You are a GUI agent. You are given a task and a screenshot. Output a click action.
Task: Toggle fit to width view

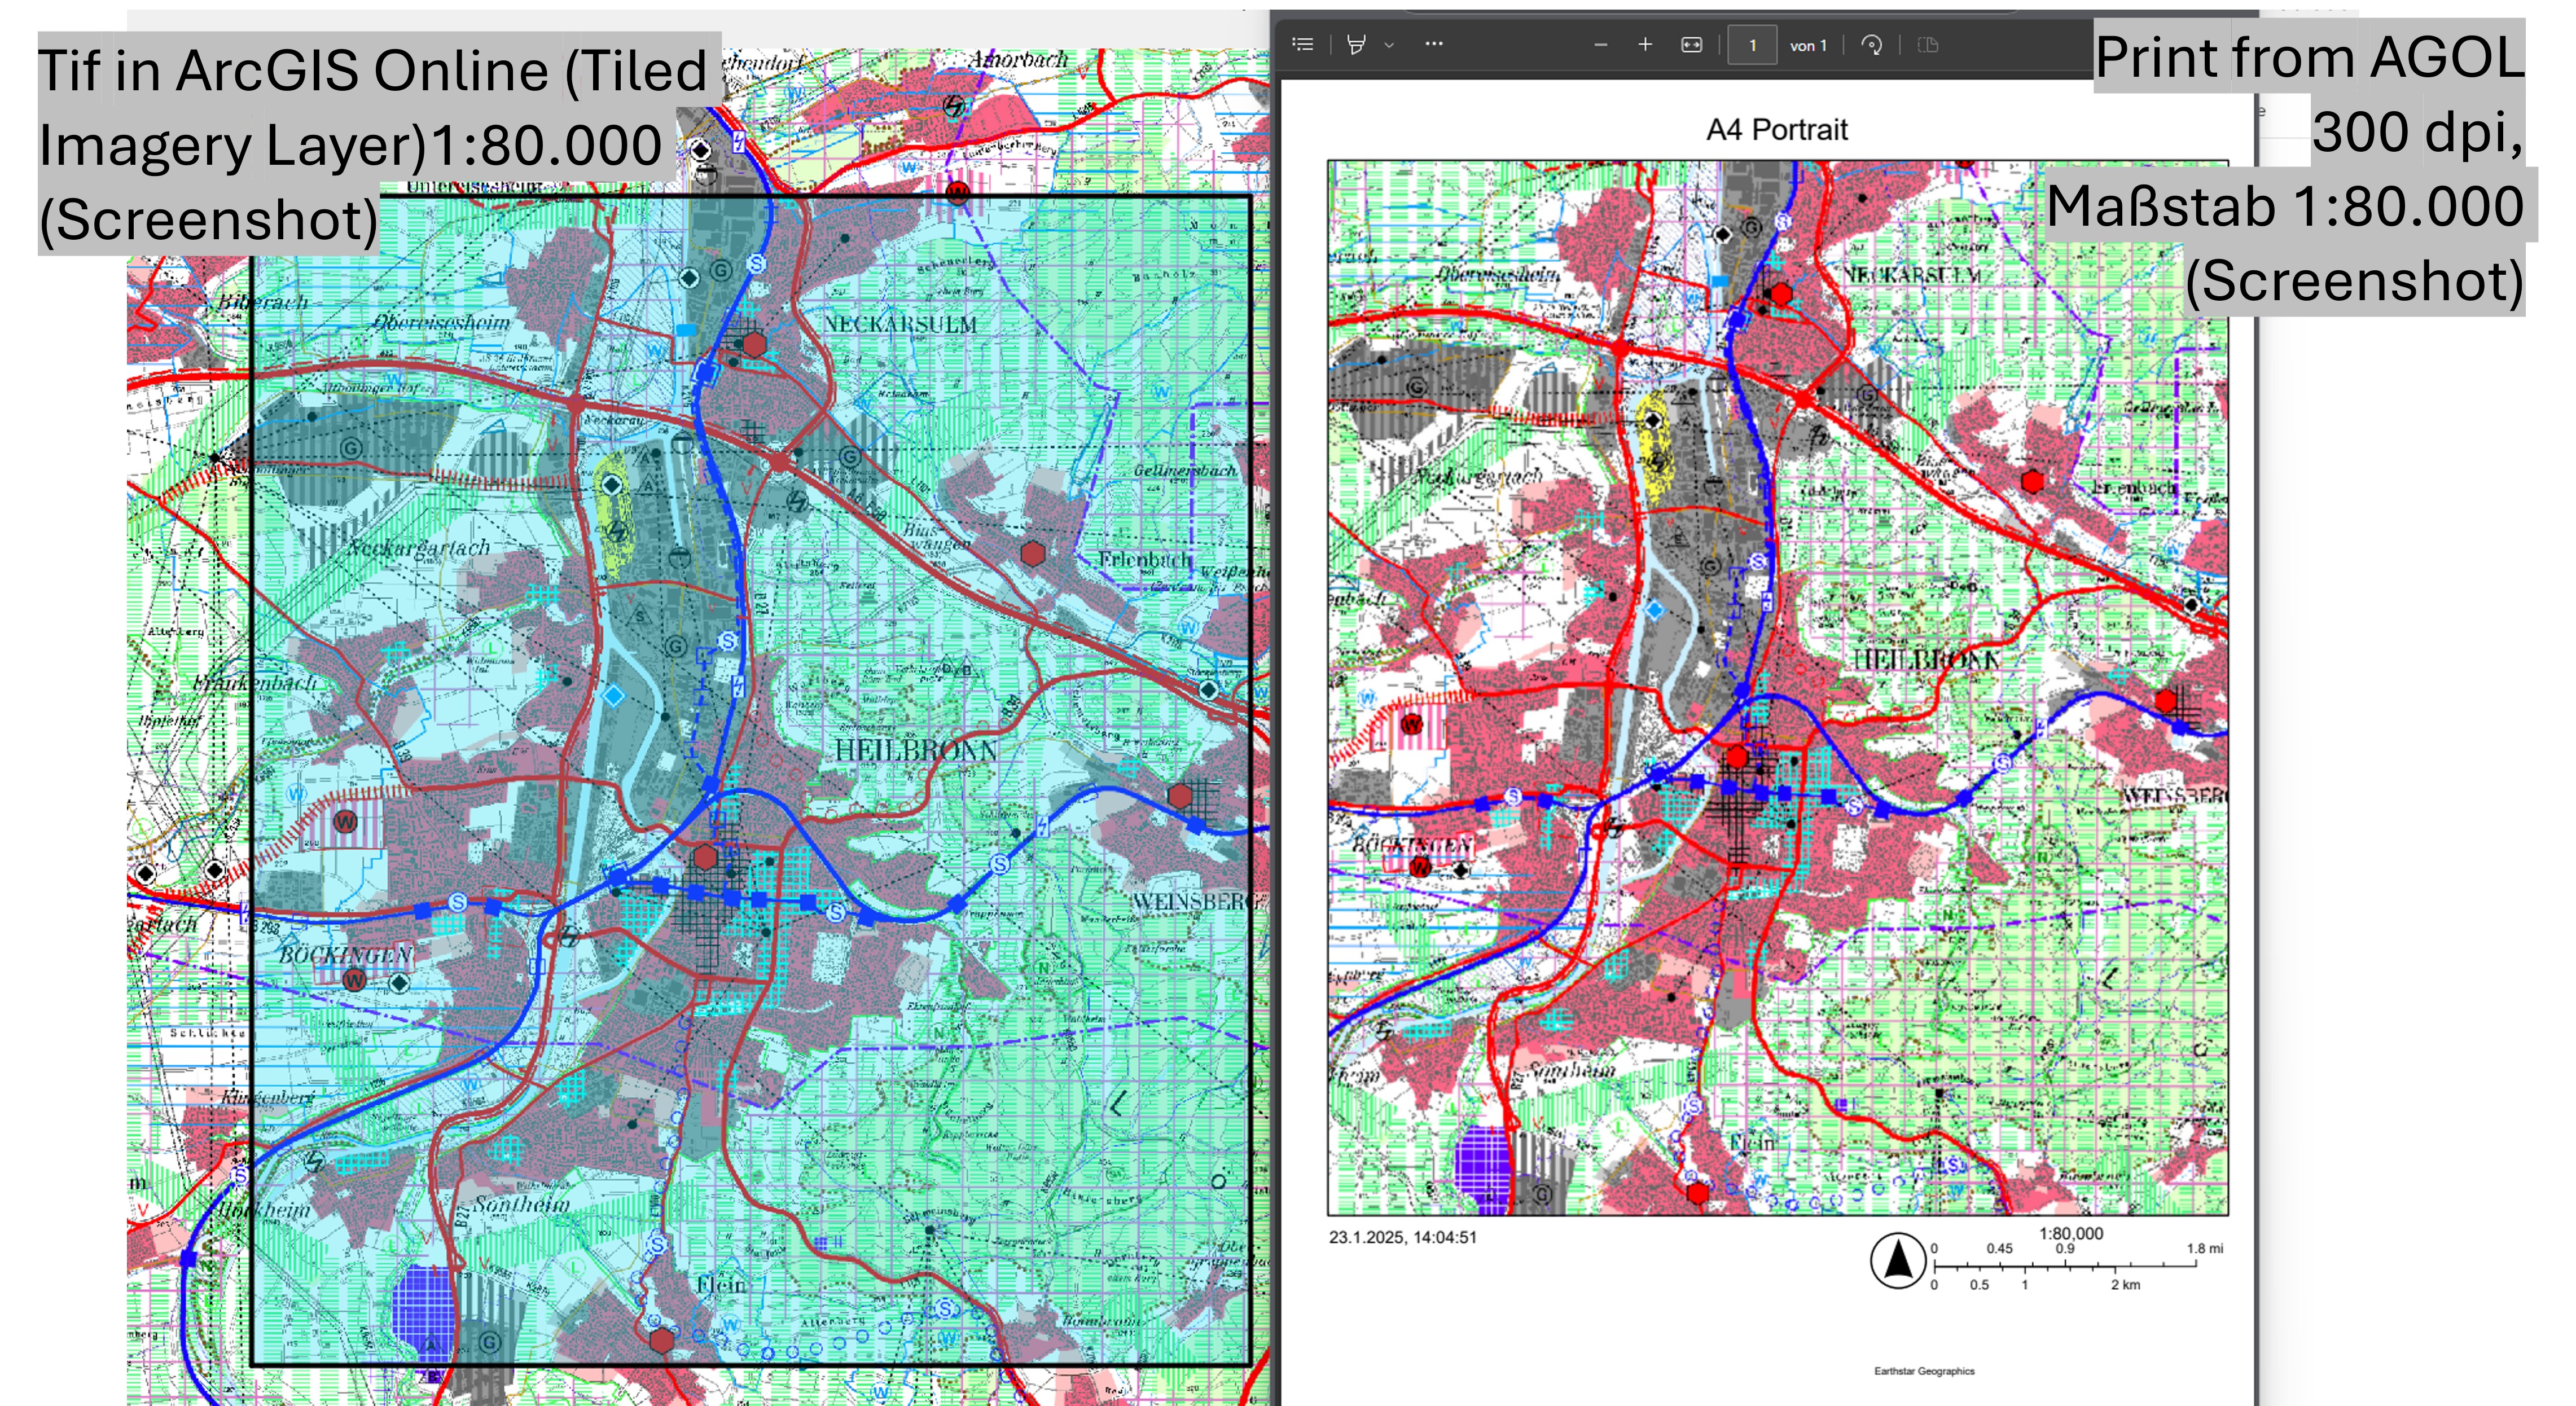(x=1691, y=45)
